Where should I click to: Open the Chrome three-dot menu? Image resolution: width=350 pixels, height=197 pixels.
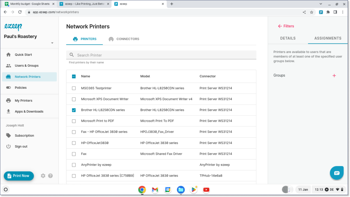(342, 12)
